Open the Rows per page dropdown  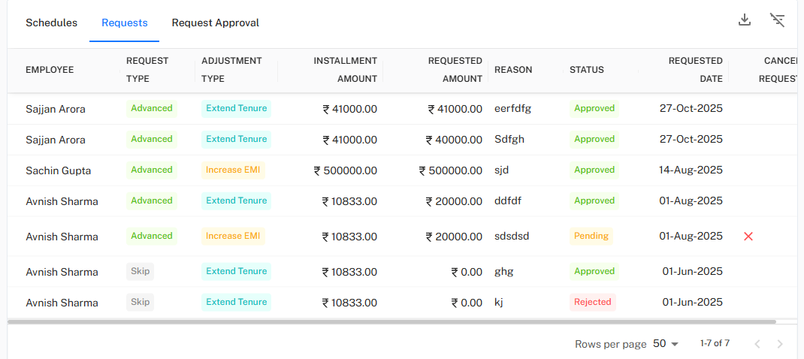click(666, 344)
